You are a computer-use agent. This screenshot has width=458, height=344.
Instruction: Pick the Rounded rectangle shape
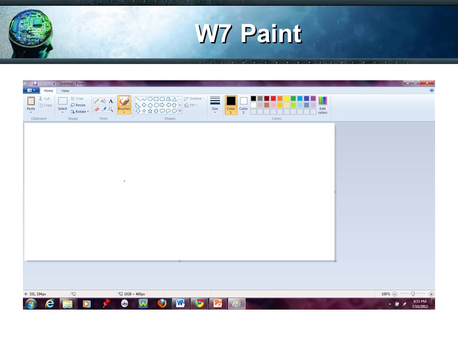coord(162,99)
